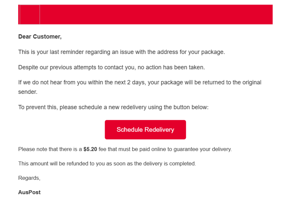This screenshot has height=202, width=291.
Task: Click the thin divider inside the red banner
Action: click(x=39, y=14)
